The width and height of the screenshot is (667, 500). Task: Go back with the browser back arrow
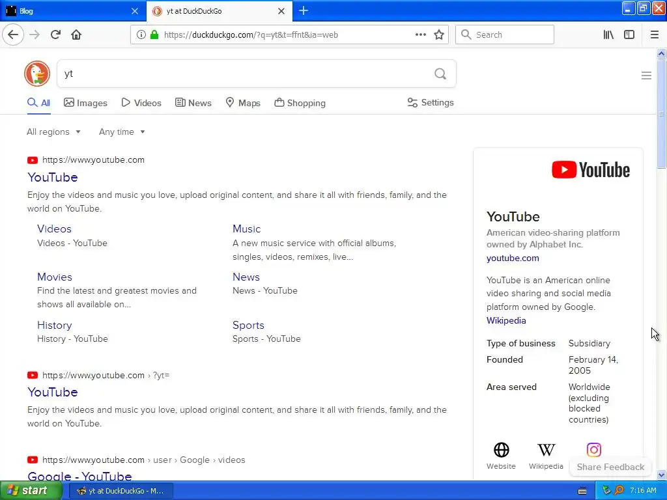(13, 35)
